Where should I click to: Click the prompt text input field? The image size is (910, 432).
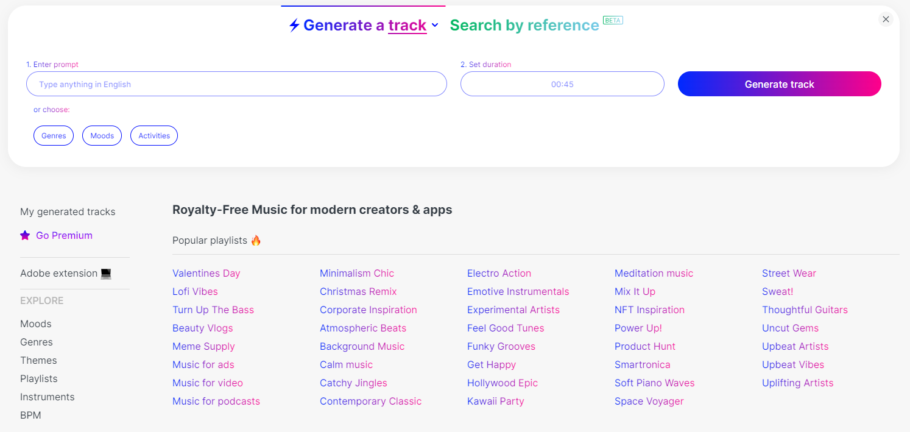coord(236,83)
